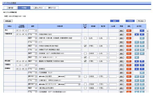Click orange delete button in 作業開始 row
Image resolution: width=153 pixels, height=96 pixels.
click(x=129, y=65)
